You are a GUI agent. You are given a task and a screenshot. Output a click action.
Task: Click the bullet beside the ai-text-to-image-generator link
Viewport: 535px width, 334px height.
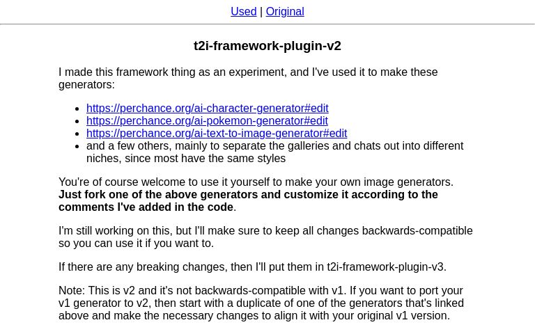(x=77, y=134)
